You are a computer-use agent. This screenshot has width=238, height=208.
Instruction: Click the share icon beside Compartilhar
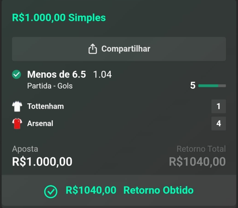[x=93, y=49]
